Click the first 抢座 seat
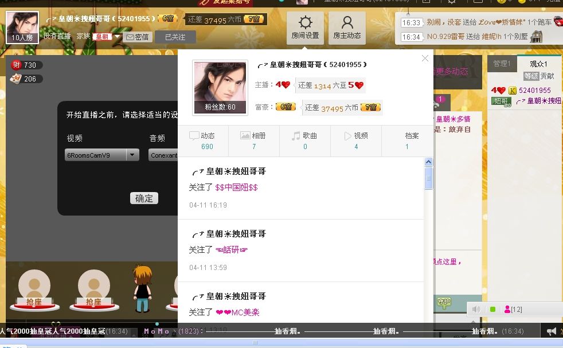 (x=34, y=292)
